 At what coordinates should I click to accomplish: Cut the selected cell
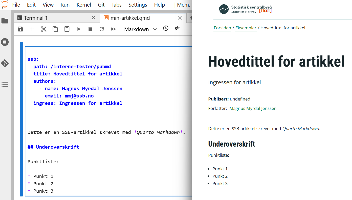[43, 29]
